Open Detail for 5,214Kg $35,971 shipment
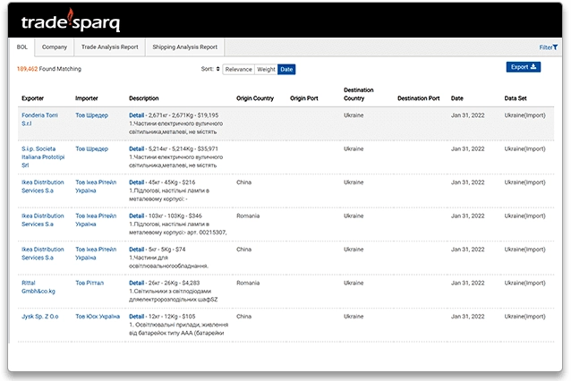 (137, 148)
